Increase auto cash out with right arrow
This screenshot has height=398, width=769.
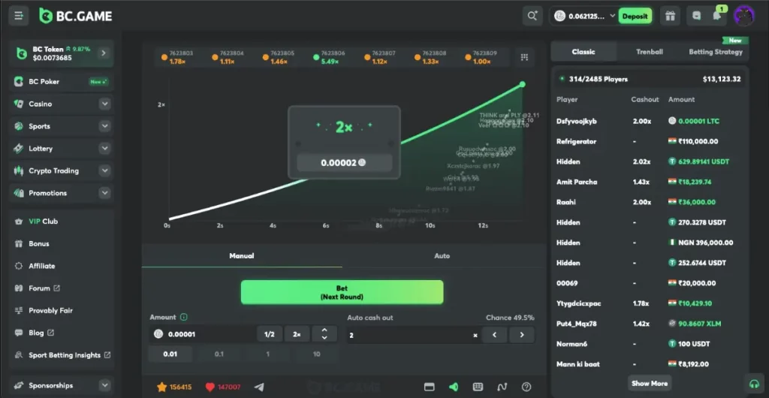click(x=522, y=335)
